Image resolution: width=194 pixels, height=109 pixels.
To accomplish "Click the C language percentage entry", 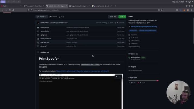I will 132,83.
